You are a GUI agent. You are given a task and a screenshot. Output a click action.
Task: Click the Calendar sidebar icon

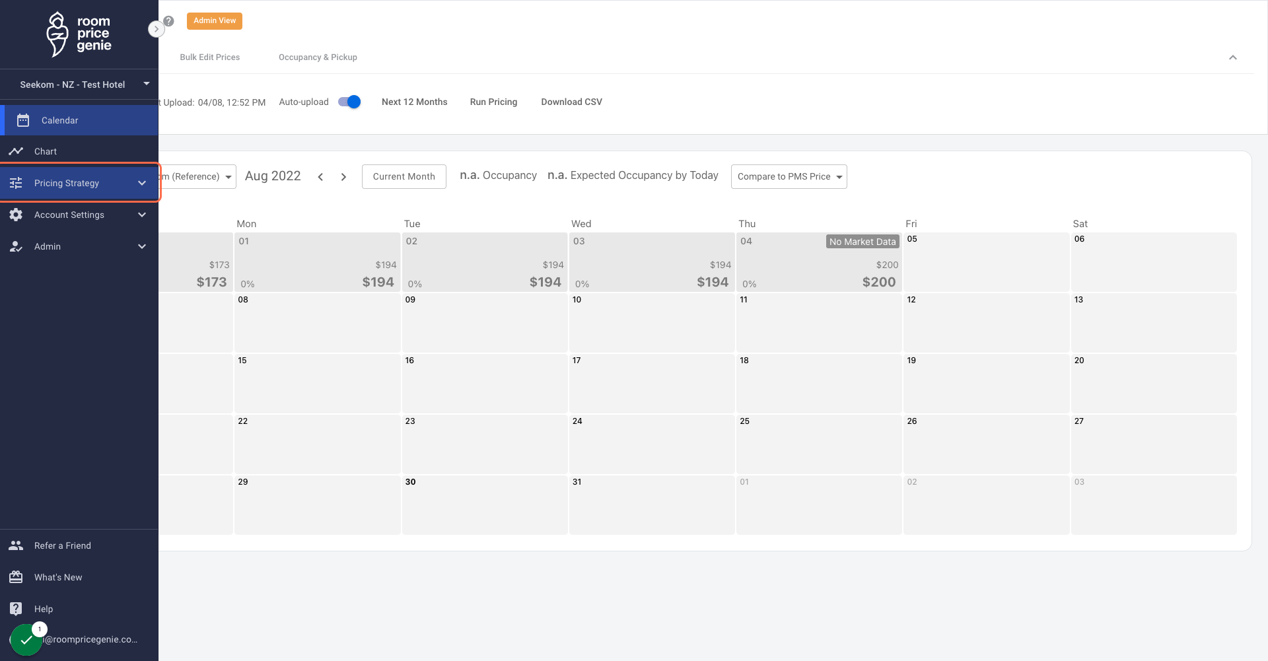pos(23,120)
